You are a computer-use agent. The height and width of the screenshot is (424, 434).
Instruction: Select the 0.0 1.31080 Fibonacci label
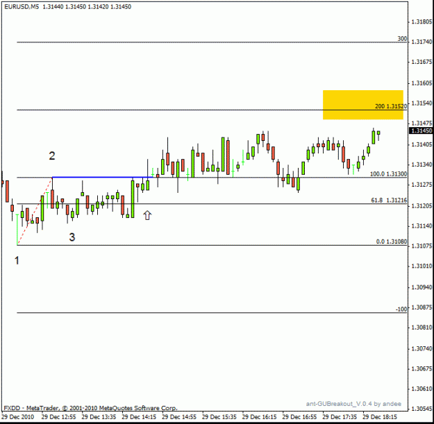[x=392, y=241]
